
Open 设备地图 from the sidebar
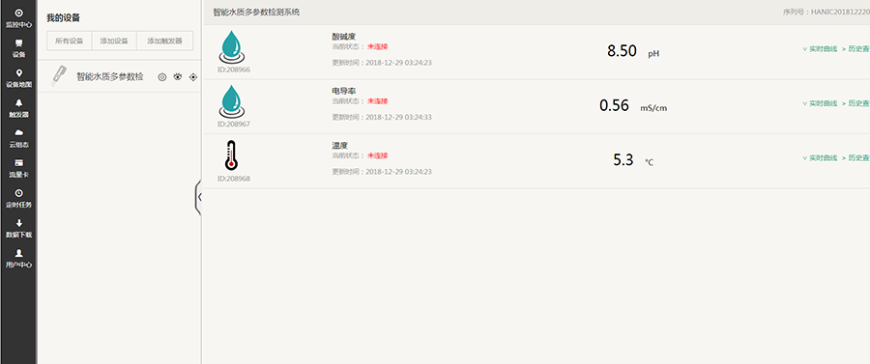[x=18, y=78]
